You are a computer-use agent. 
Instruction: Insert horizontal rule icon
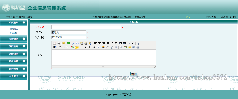tap(125, 47)
